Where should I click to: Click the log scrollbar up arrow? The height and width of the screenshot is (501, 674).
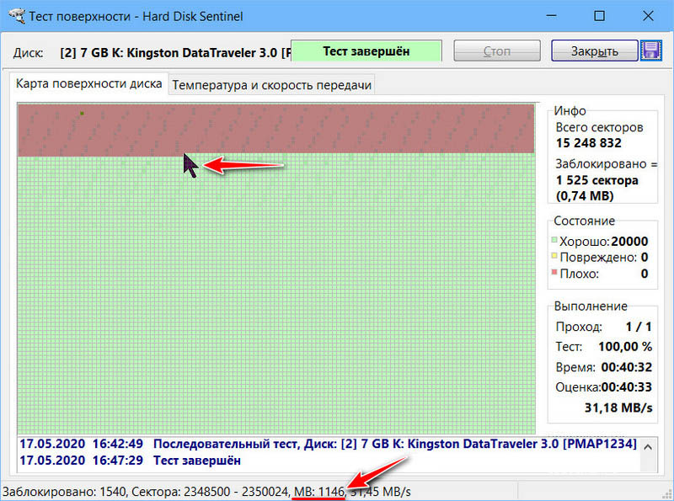point(648,447)
